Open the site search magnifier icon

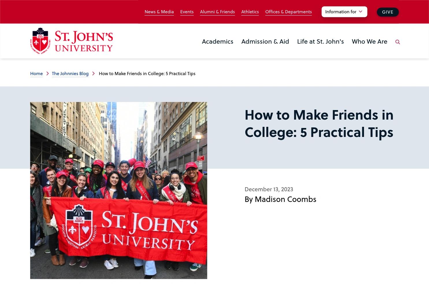(398, 42)
